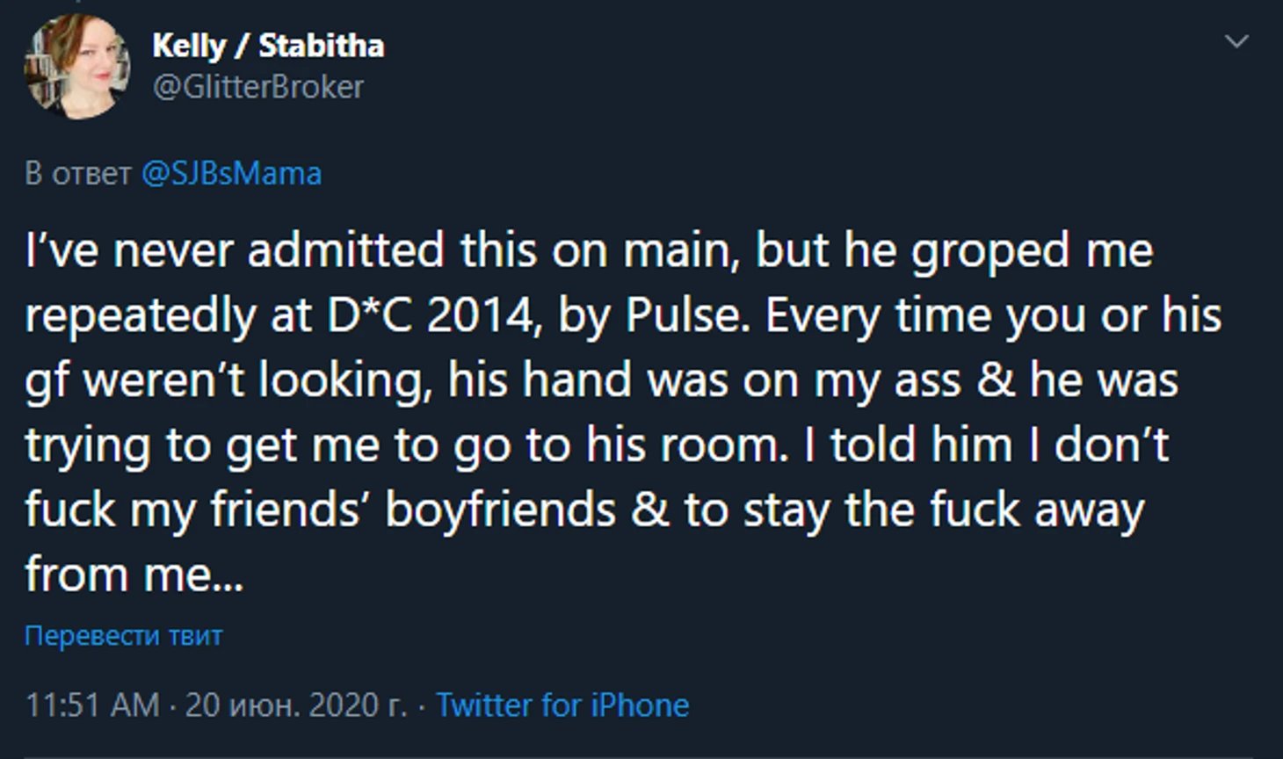Click the Kelly / Stabitha display name
This screenshot has width=1283, height=759.
pos(267,46)
